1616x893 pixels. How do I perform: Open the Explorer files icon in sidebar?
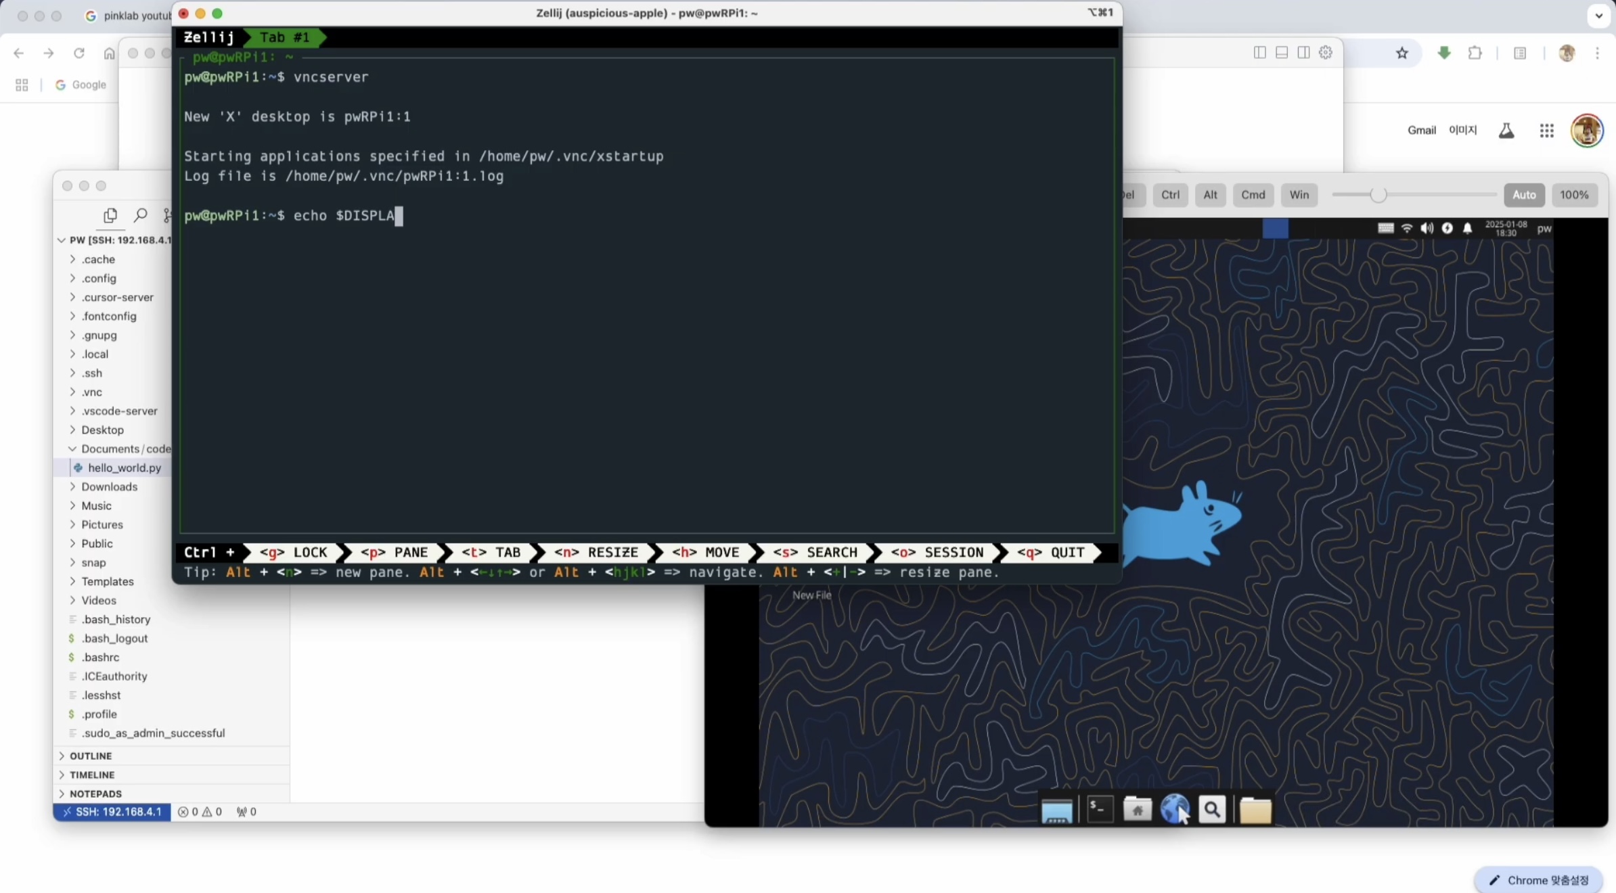pyautogui.click(x=110, y=215)
